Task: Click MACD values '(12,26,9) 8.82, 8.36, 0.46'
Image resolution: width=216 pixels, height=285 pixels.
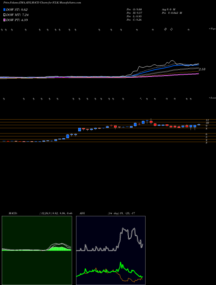Action: point(56,213)
